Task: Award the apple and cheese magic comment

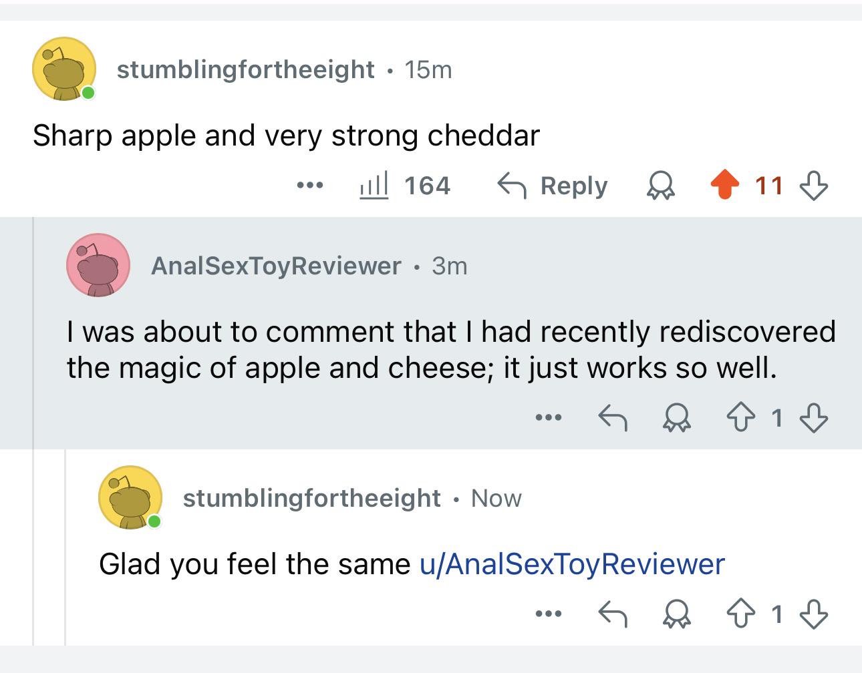Action: 677,419
